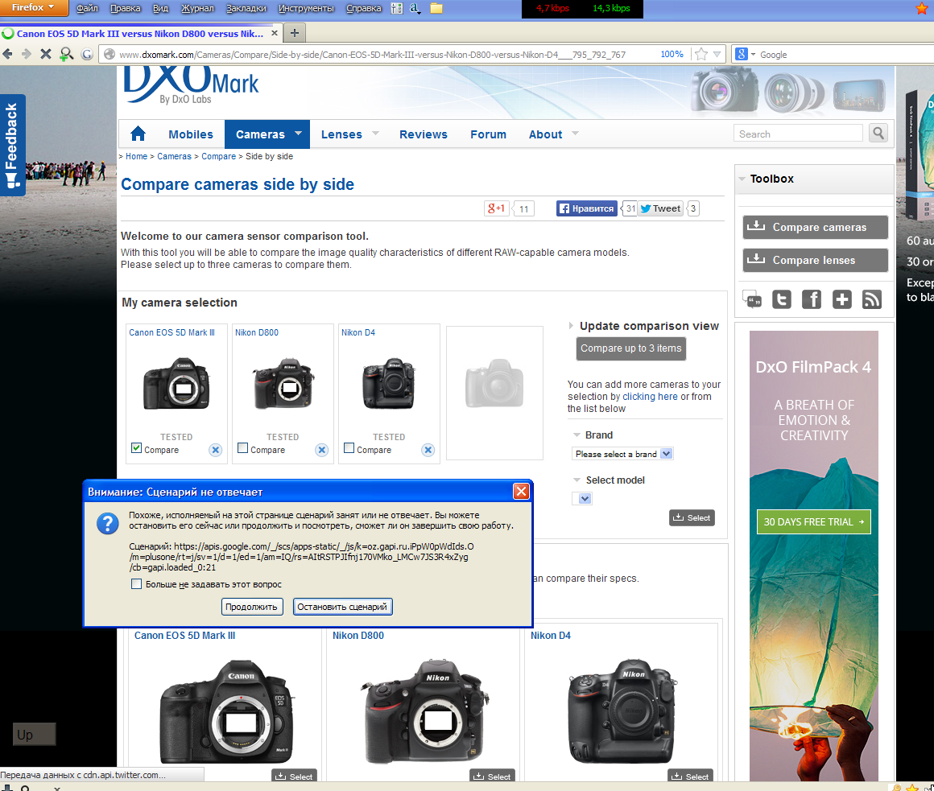This screenshot has width=934, height=791.
Task: Go back using the browser back arrow
Action: (x=7, y=54)
